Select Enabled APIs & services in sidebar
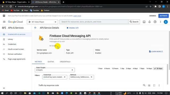This screenshot has height=95, width=170. [16, 34]
